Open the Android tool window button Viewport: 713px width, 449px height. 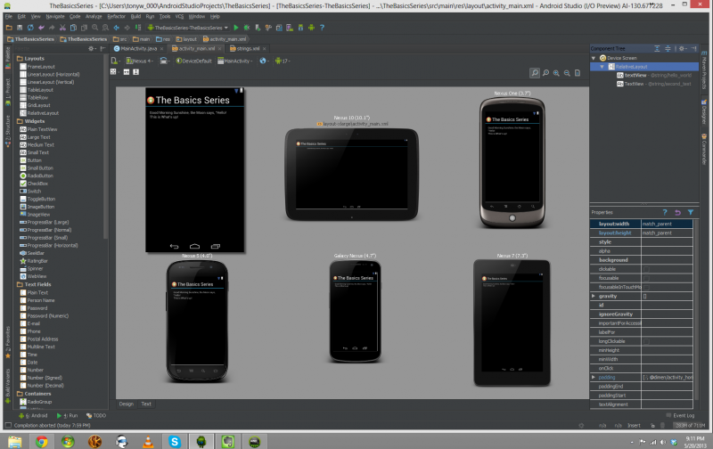pos(33,415)
